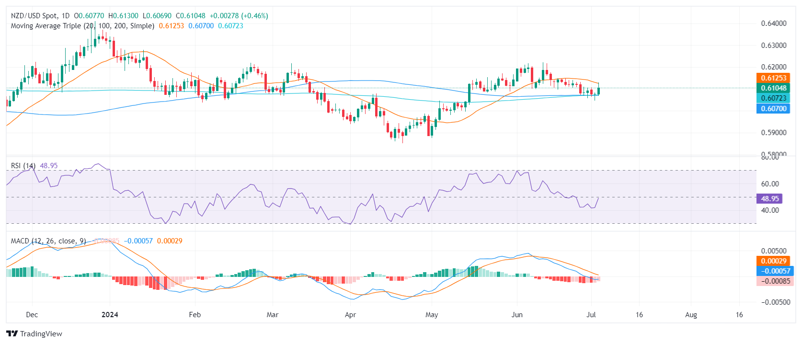
Task: Select the NZD/USD Spot symbol title
Action: pyautogui.click(x=34, y=16)
